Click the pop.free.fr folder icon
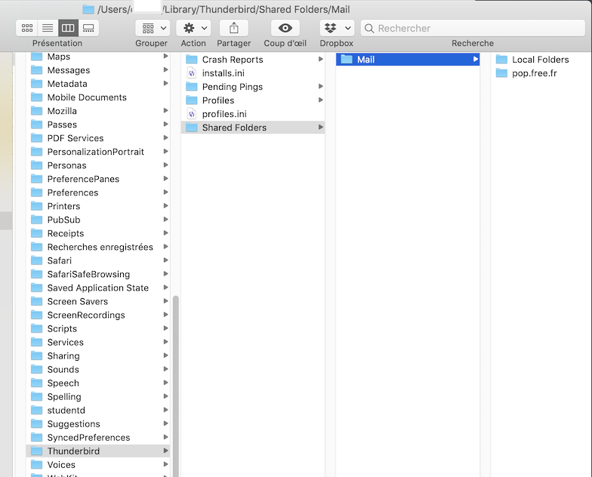The height and width of the screenshot is (477, 592). 501,72
